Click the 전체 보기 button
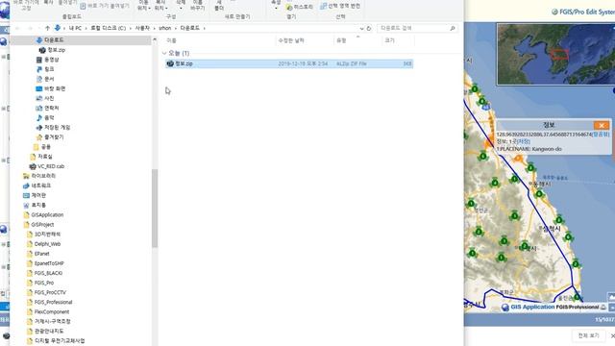 click(x=589, y=335)
